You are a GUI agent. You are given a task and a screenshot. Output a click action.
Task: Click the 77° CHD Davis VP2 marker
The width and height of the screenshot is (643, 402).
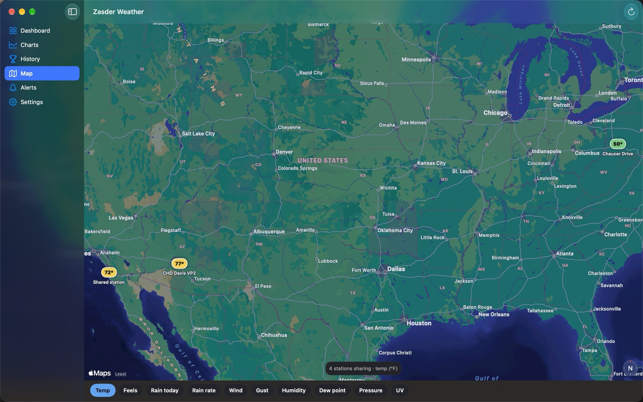pos(179,264)
